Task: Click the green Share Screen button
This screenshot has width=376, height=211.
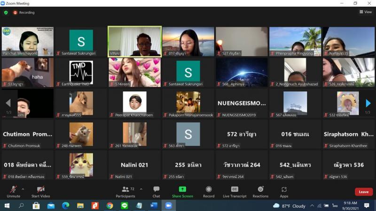Action: coord(182,192)
